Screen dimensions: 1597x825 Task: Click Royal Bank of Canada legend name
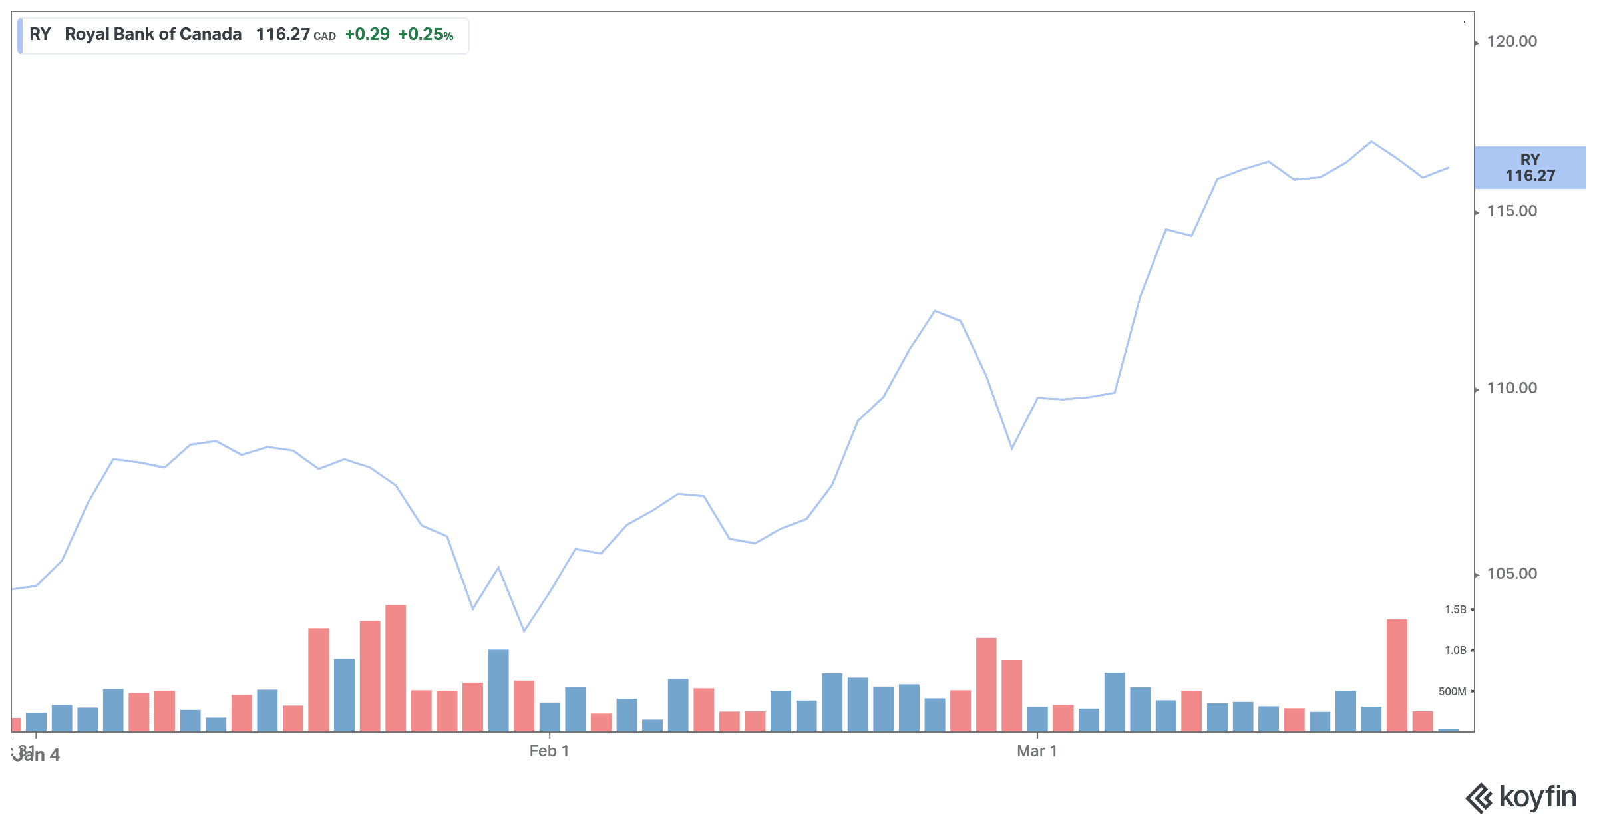(x=153, y=35)
